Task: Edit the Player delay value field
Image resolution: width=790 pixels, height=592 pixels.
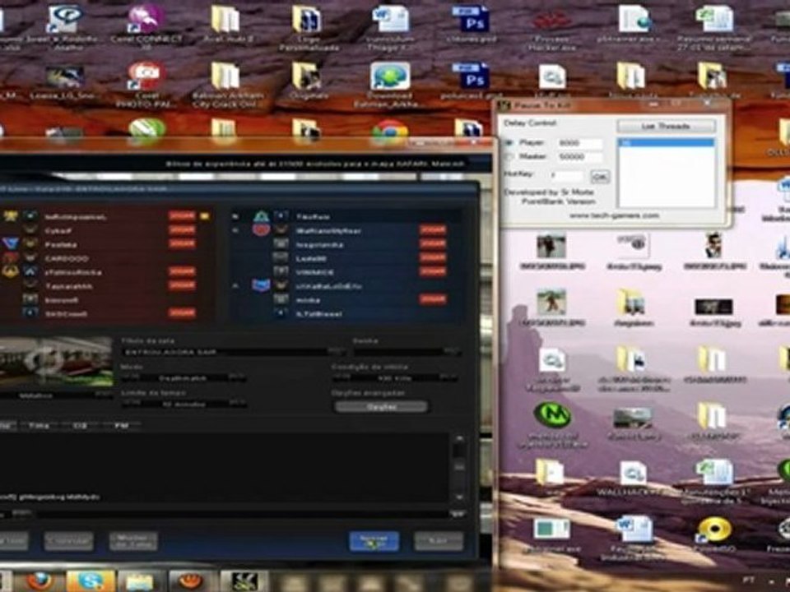Action: tap(579, 143)
